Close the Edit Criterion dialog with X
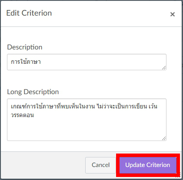This screenshot has height=180, width=183. click(173, 14)
